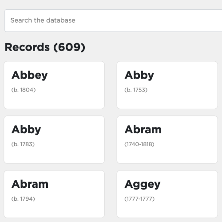
Task: Open the Aggey record name
Action: (143, 184)
